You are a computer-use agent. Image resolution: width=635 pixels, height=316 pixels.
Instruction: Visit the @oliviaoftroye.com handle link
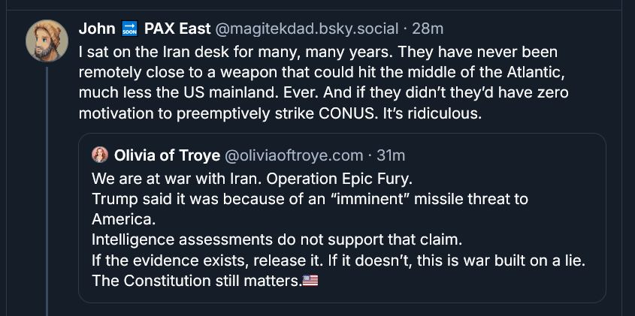point(292,155)
